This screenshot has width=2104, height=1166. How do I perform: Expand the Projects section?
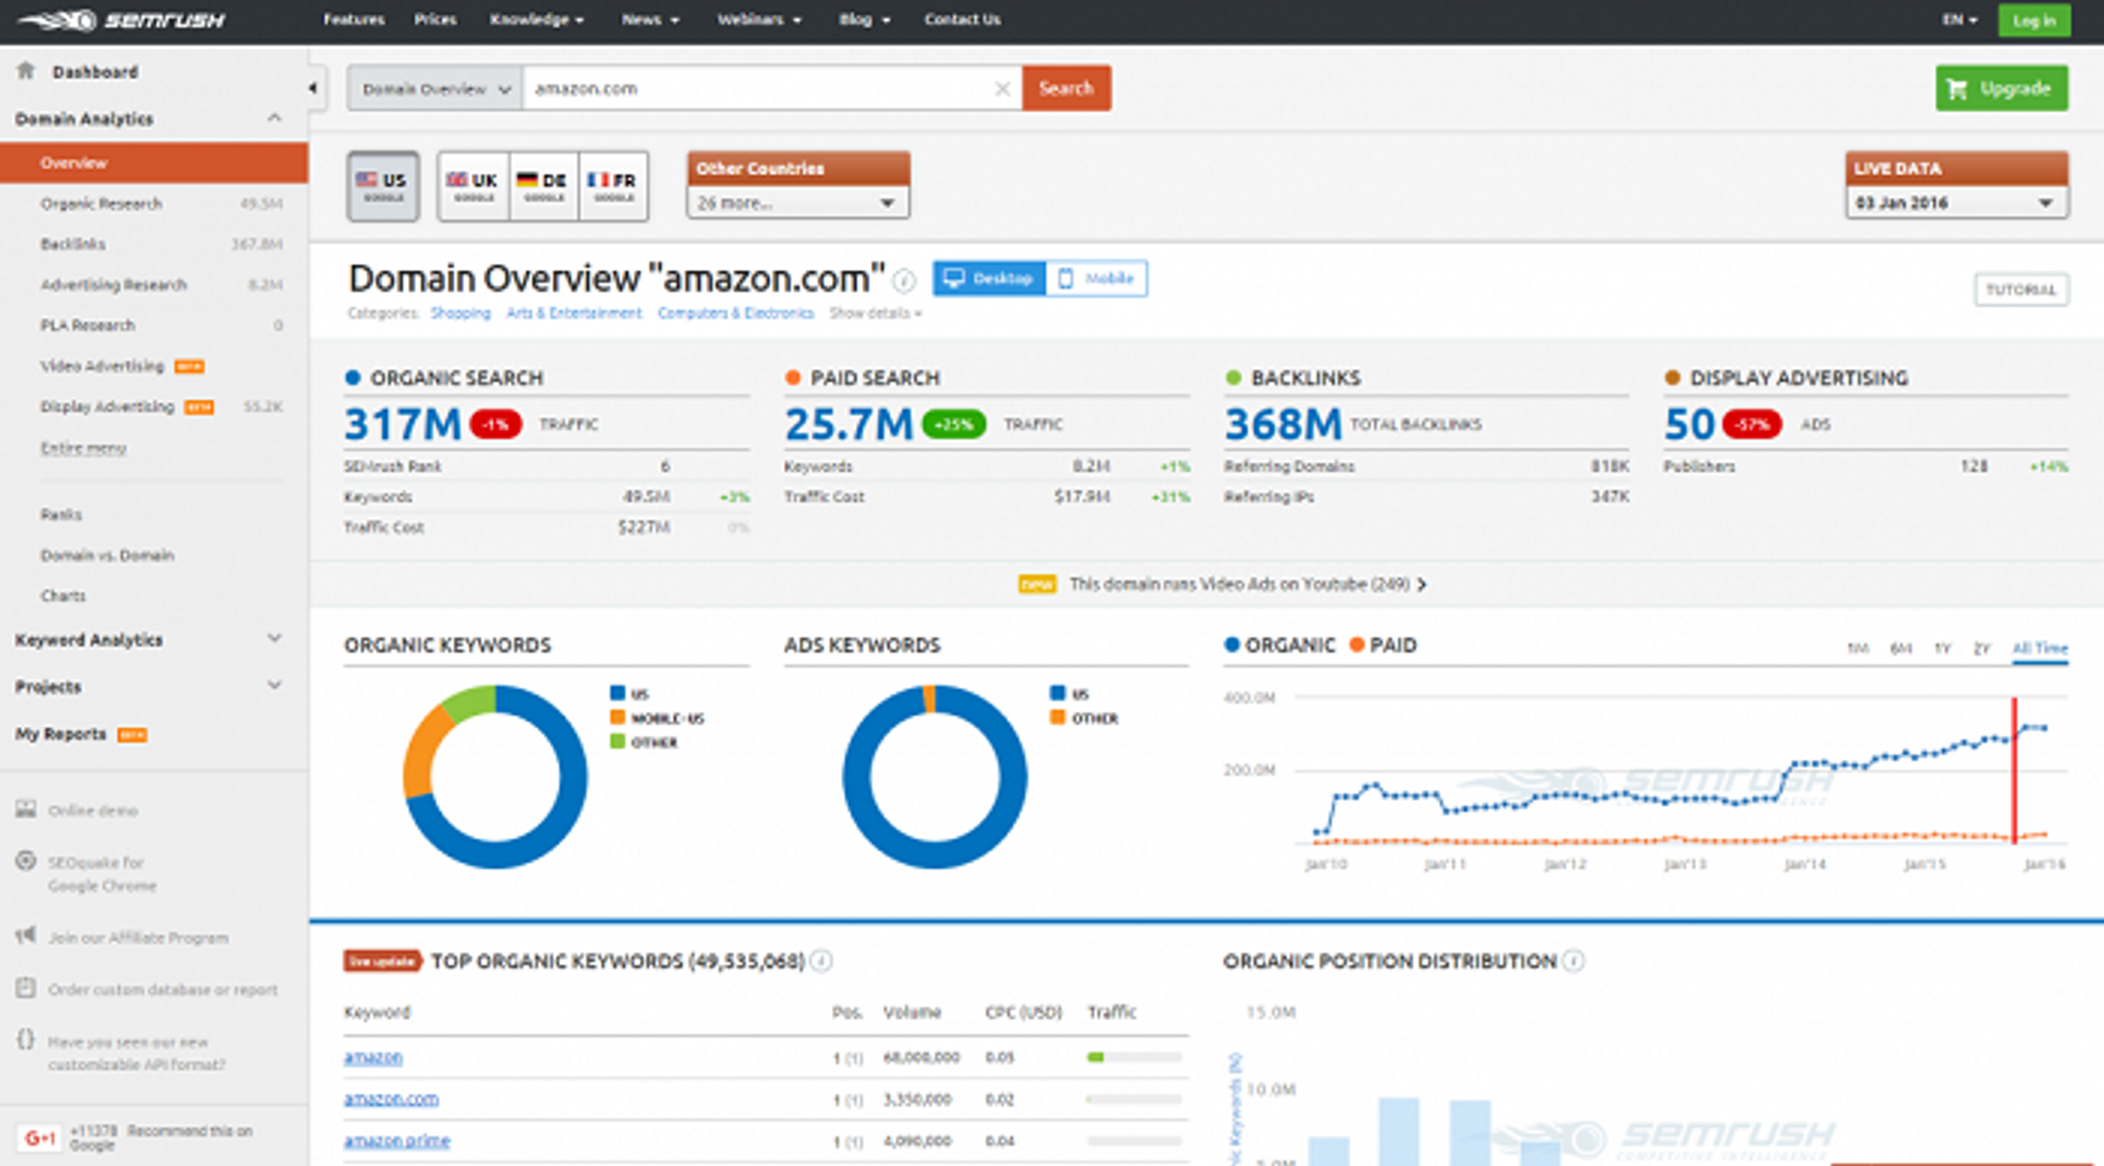tap(275, 685)
